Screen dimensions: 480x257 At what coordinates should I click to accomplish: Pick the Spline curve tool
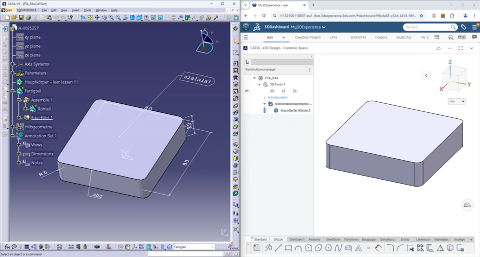coord(338,248)
